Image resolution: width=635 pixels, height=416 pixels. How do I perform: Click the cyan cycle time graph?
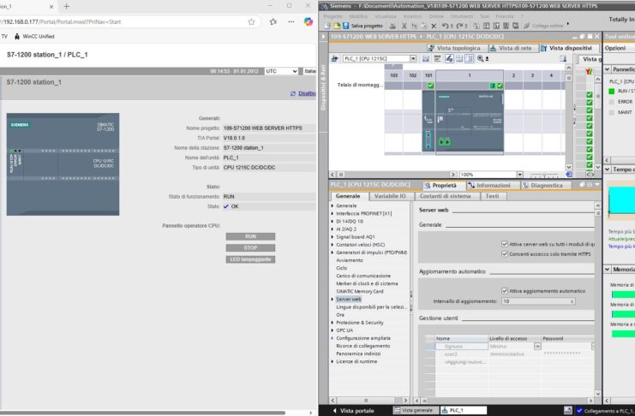pos(622,200)
